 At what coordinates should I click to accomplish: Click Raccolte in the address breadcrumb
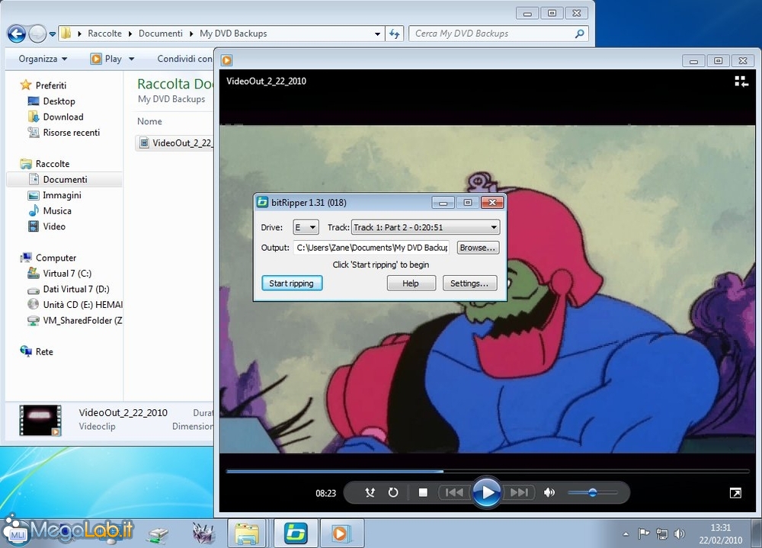tap(104, 34)
